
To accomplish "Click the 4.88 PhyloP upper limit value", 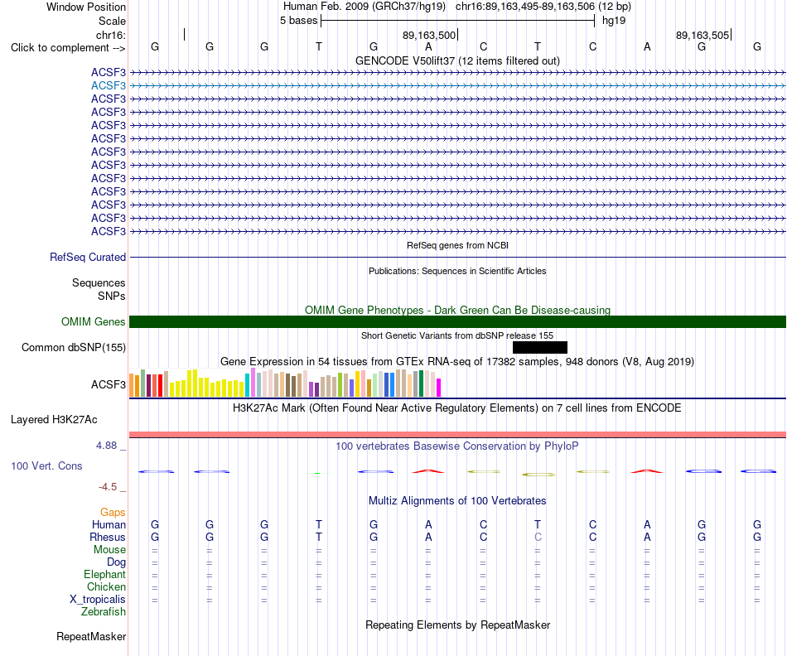I will (106, 445).
